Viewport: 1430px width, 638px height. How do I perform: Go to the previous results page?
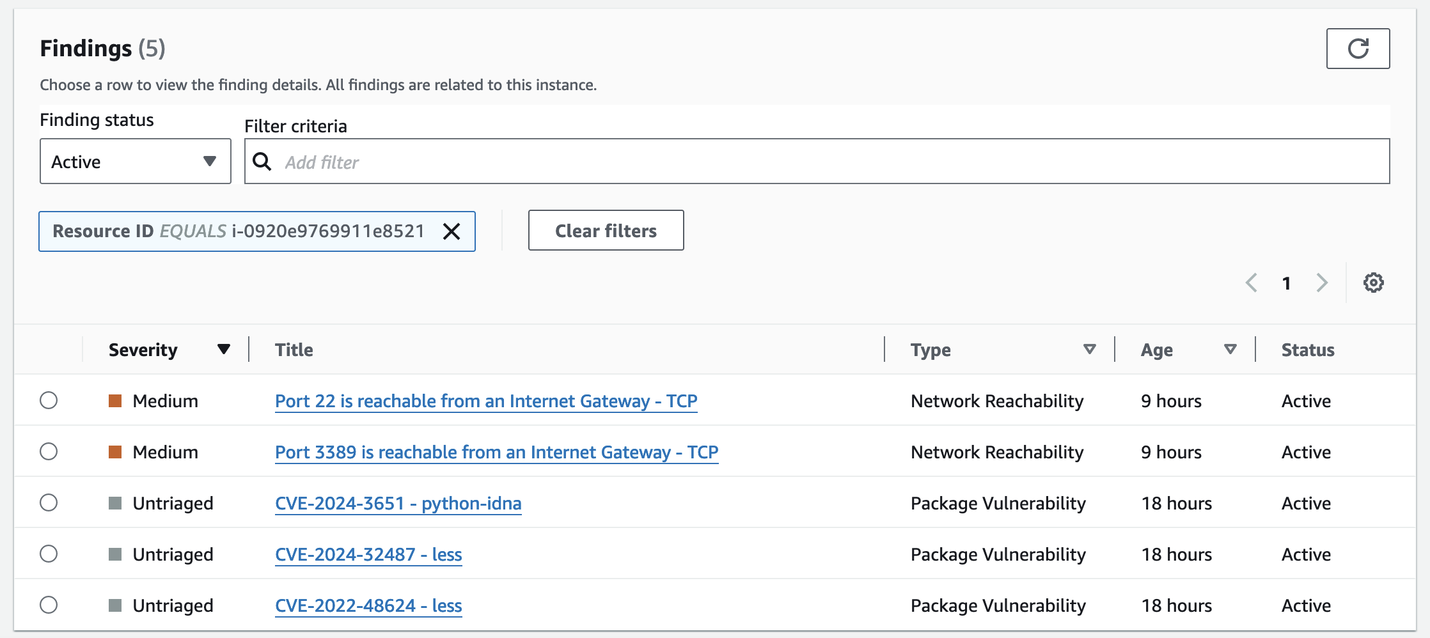(x=1252, y=283)
